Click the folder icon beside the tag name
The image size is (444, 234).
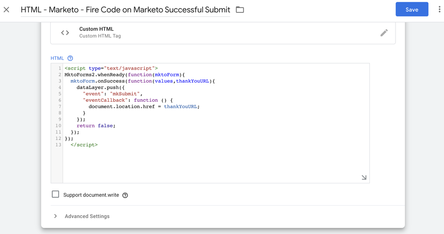240,9
